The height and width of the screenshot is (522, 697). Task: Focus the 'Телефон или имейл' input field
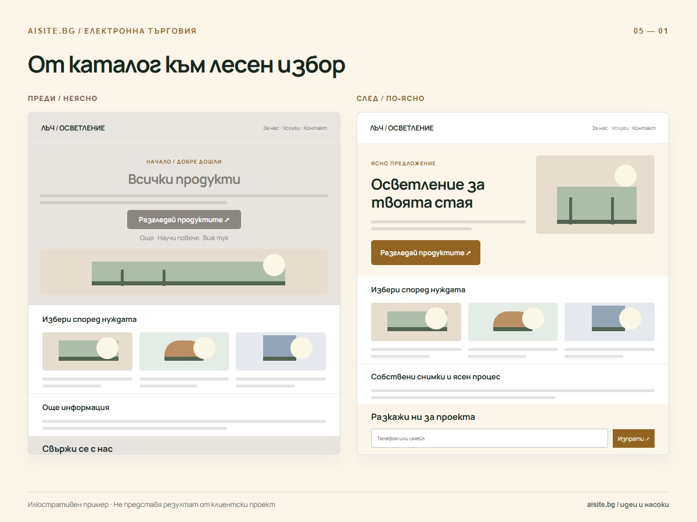coord(490,438)
